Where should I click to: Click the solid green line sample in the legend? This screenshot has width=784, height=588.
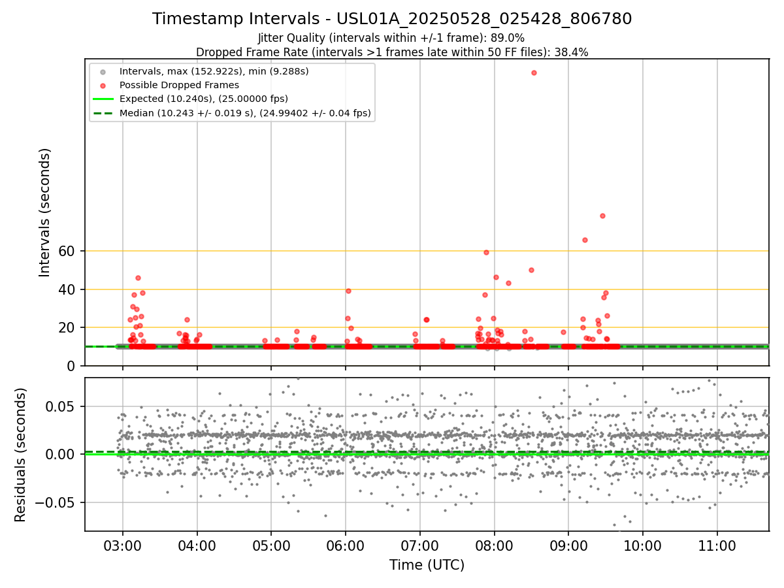pos(103,99)
